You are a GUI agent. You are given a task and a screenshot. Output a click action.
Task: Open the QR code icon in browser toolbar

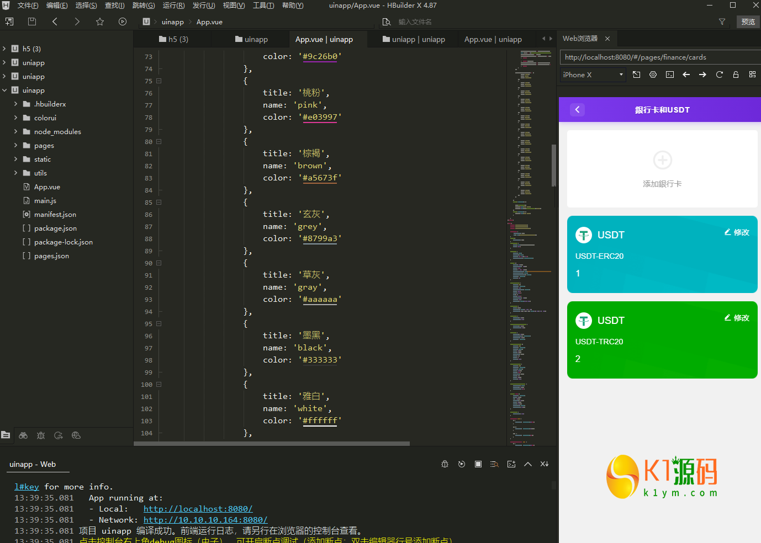(x=752, y=74)
